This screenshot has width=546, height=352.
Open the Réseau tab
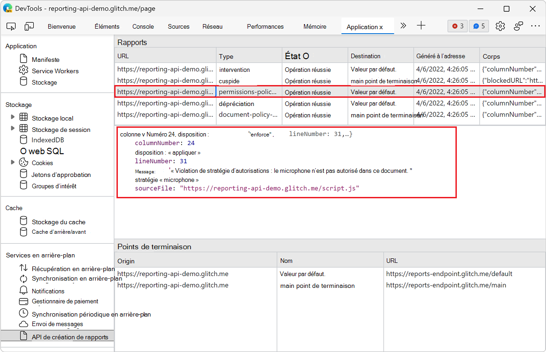[x=212, y=26]
